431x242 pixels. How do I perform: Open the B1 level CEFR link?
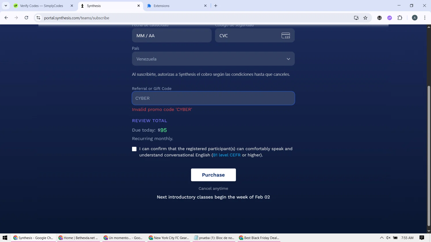coord(227,155)
